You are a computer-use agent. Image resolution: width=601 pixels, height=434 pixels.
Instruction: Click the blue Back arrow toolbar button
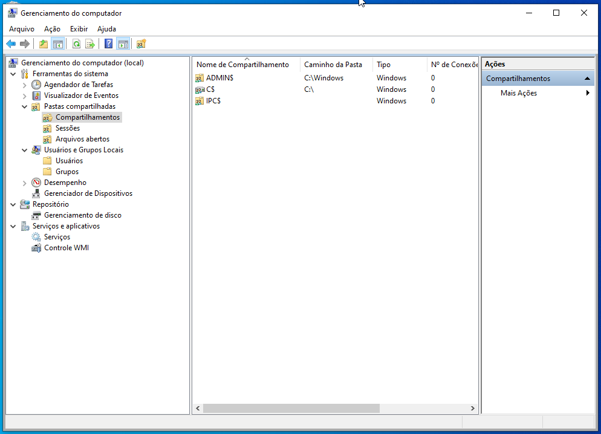pos(11,44)
